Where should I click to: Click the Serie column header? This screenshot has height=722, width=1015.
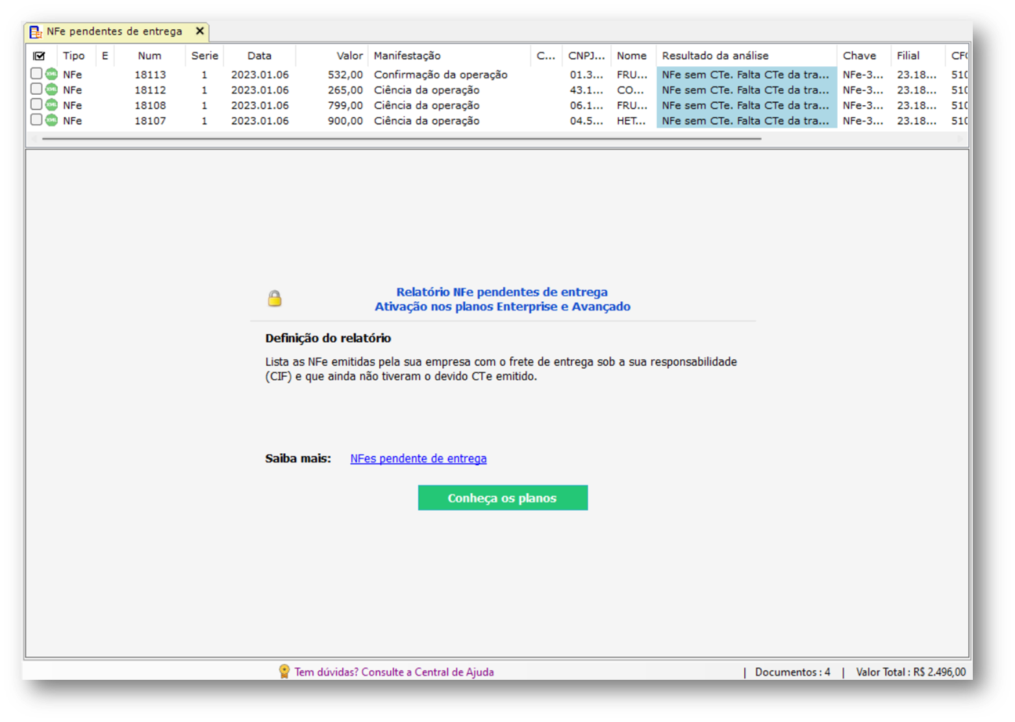tap(205, 56)
